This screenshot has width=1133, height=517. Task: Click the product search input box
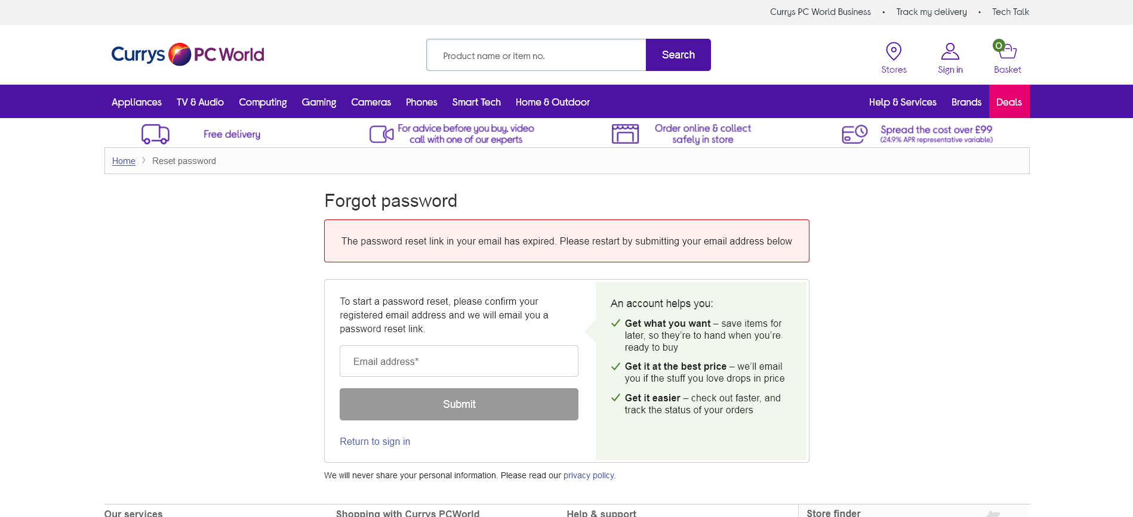pyautogui.click(x=536, y=55)
